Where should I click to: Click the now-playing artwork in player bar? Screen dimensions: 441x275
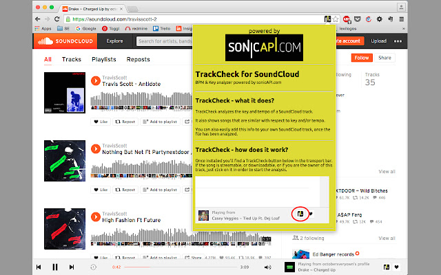point(289,267)
